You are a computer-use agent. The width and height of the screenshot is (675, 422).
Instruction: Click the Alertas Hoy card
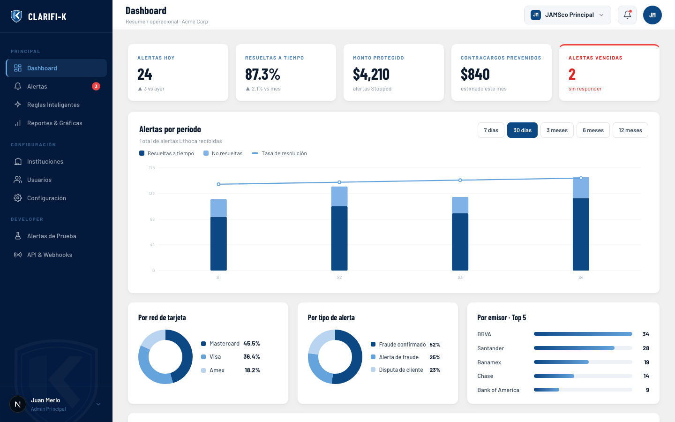point(178,73)
